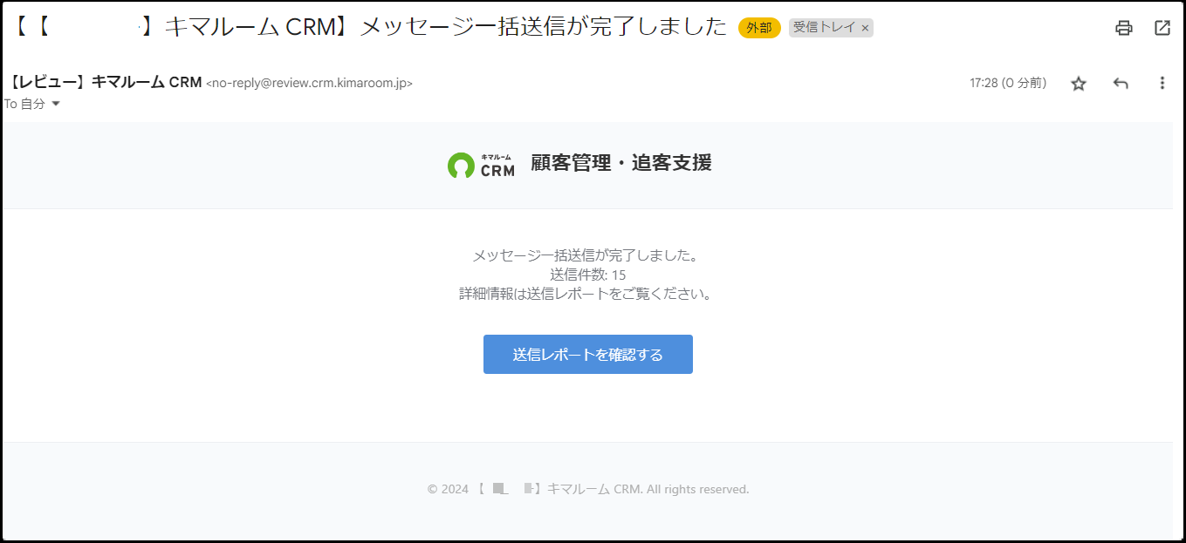Click the 顧客管理・追客支援 heading
This screenshot has height=543, width=1186.
click(x=621, y=163)
